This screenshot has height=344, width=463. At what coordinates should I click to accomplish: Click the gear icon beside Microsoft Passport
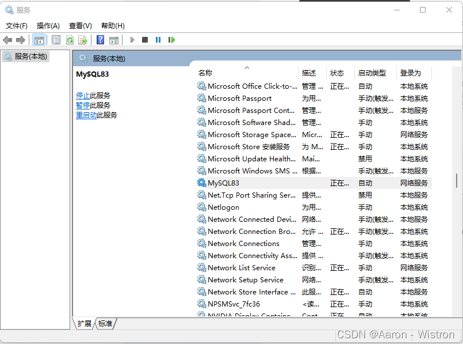(x=202, y=98)
